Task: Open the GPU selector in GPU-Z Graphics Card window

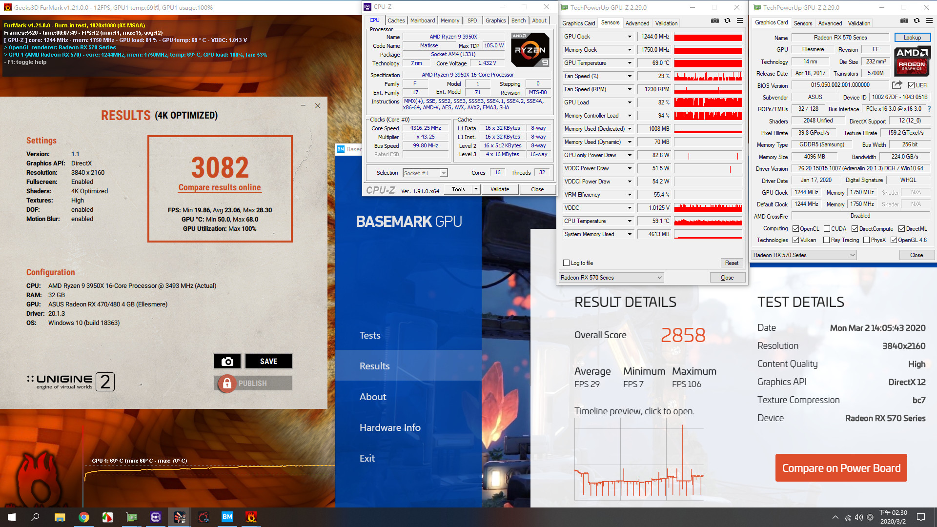Action: coord(804,255)
